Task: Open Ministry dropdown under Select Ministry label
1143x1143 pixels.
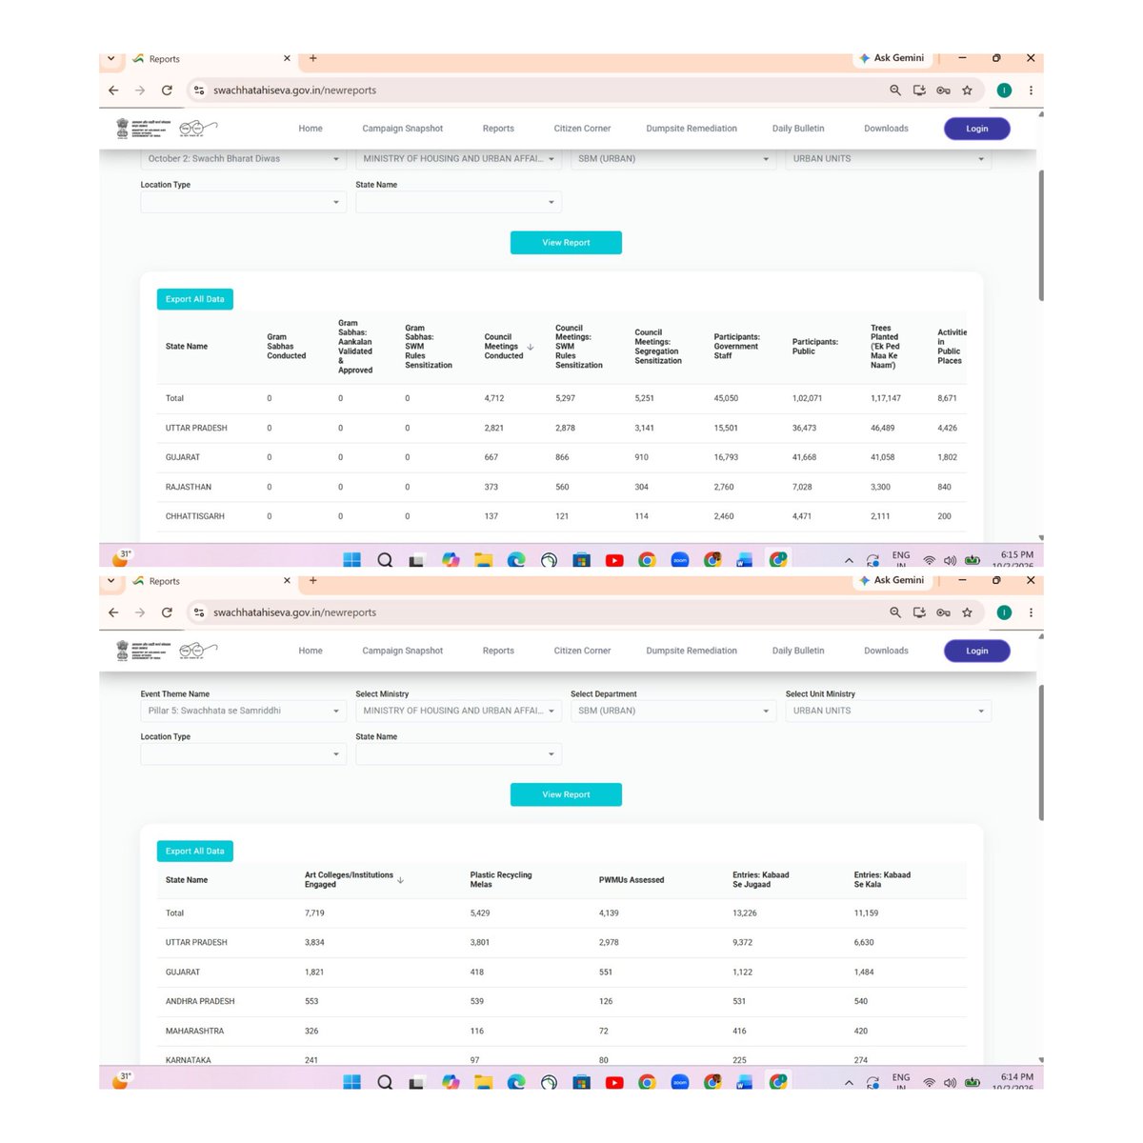Action: tap(459, 711)
